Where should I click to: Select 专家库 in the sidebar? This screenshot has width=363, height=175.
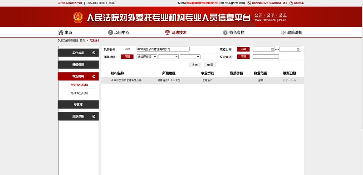click(78, 104)
